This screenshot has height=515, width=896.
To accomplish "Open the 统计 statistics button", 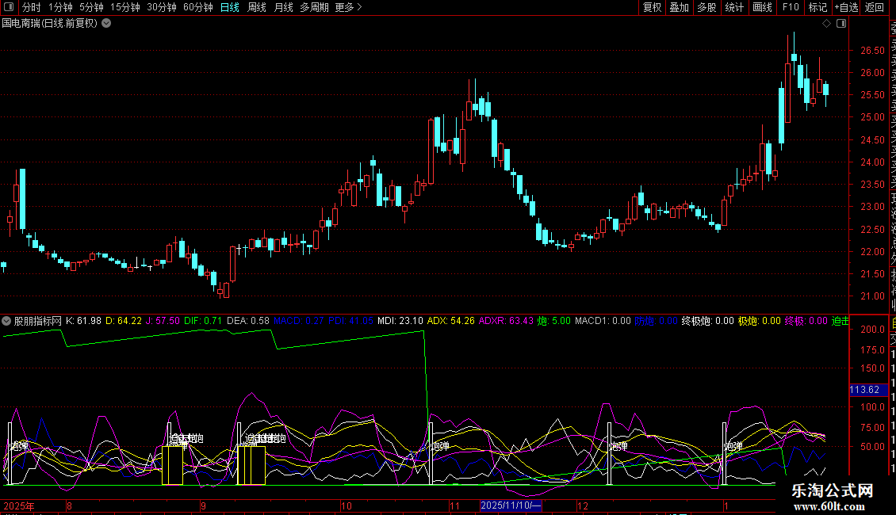I will tap(735, 8).
